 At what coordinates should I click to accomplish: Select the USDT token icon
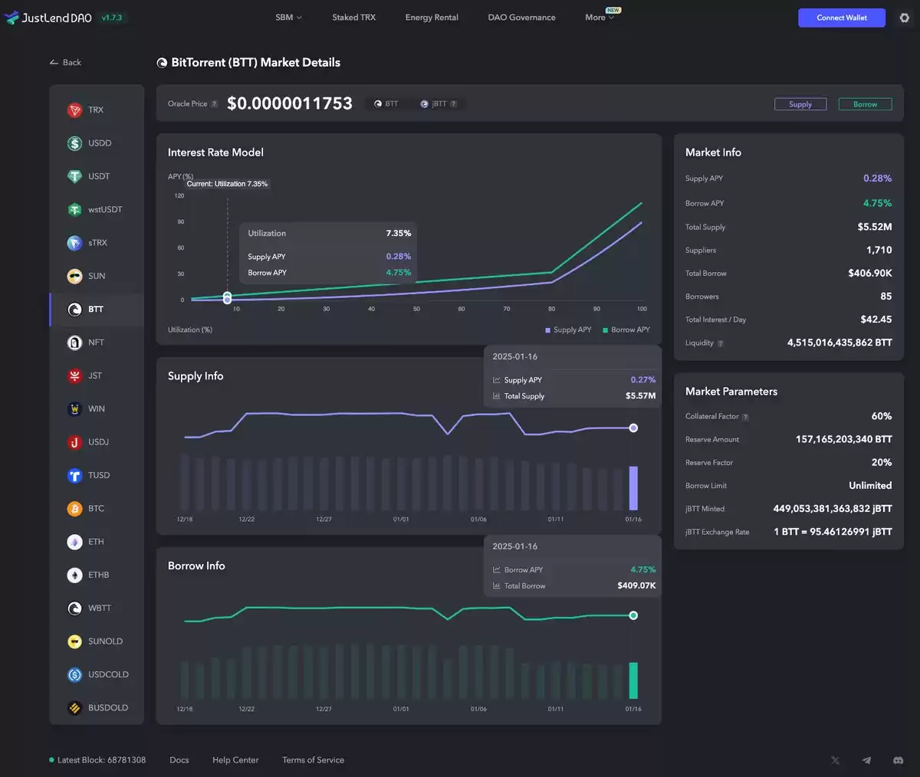click(74, 176)
